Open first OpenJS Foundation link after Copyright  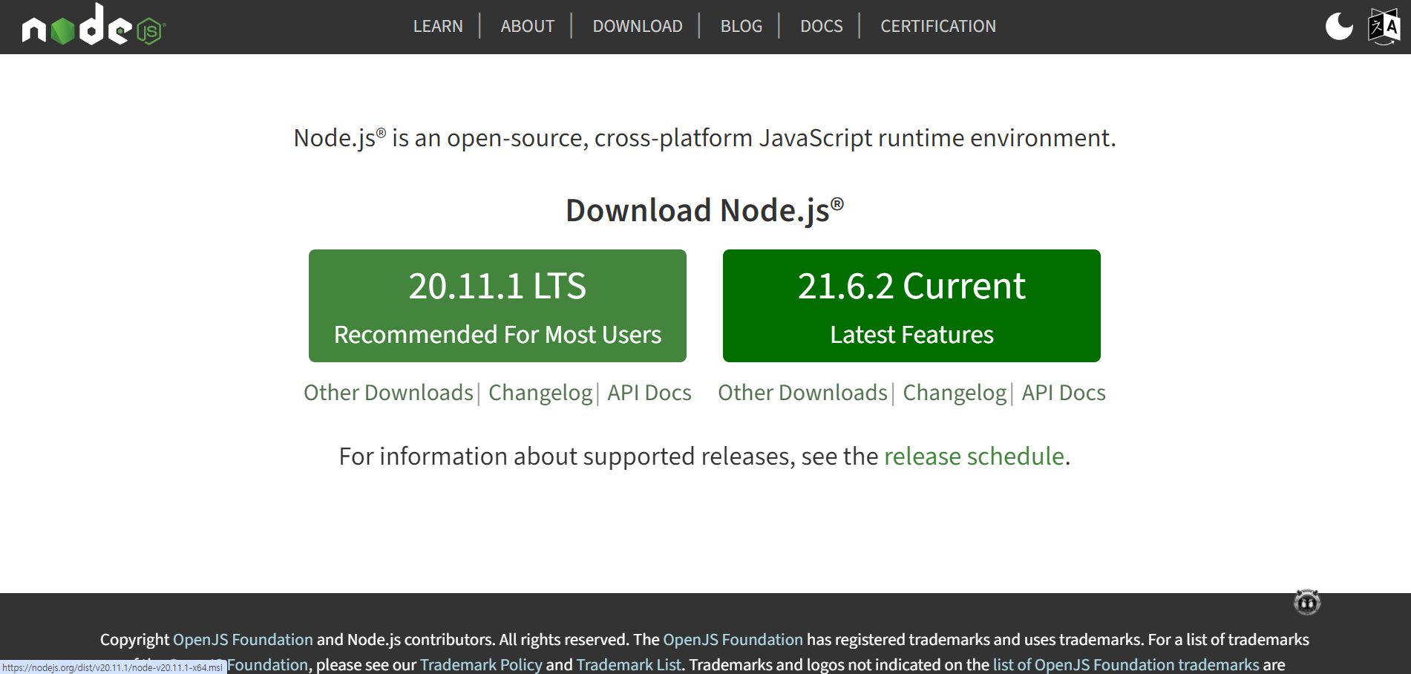243,639
